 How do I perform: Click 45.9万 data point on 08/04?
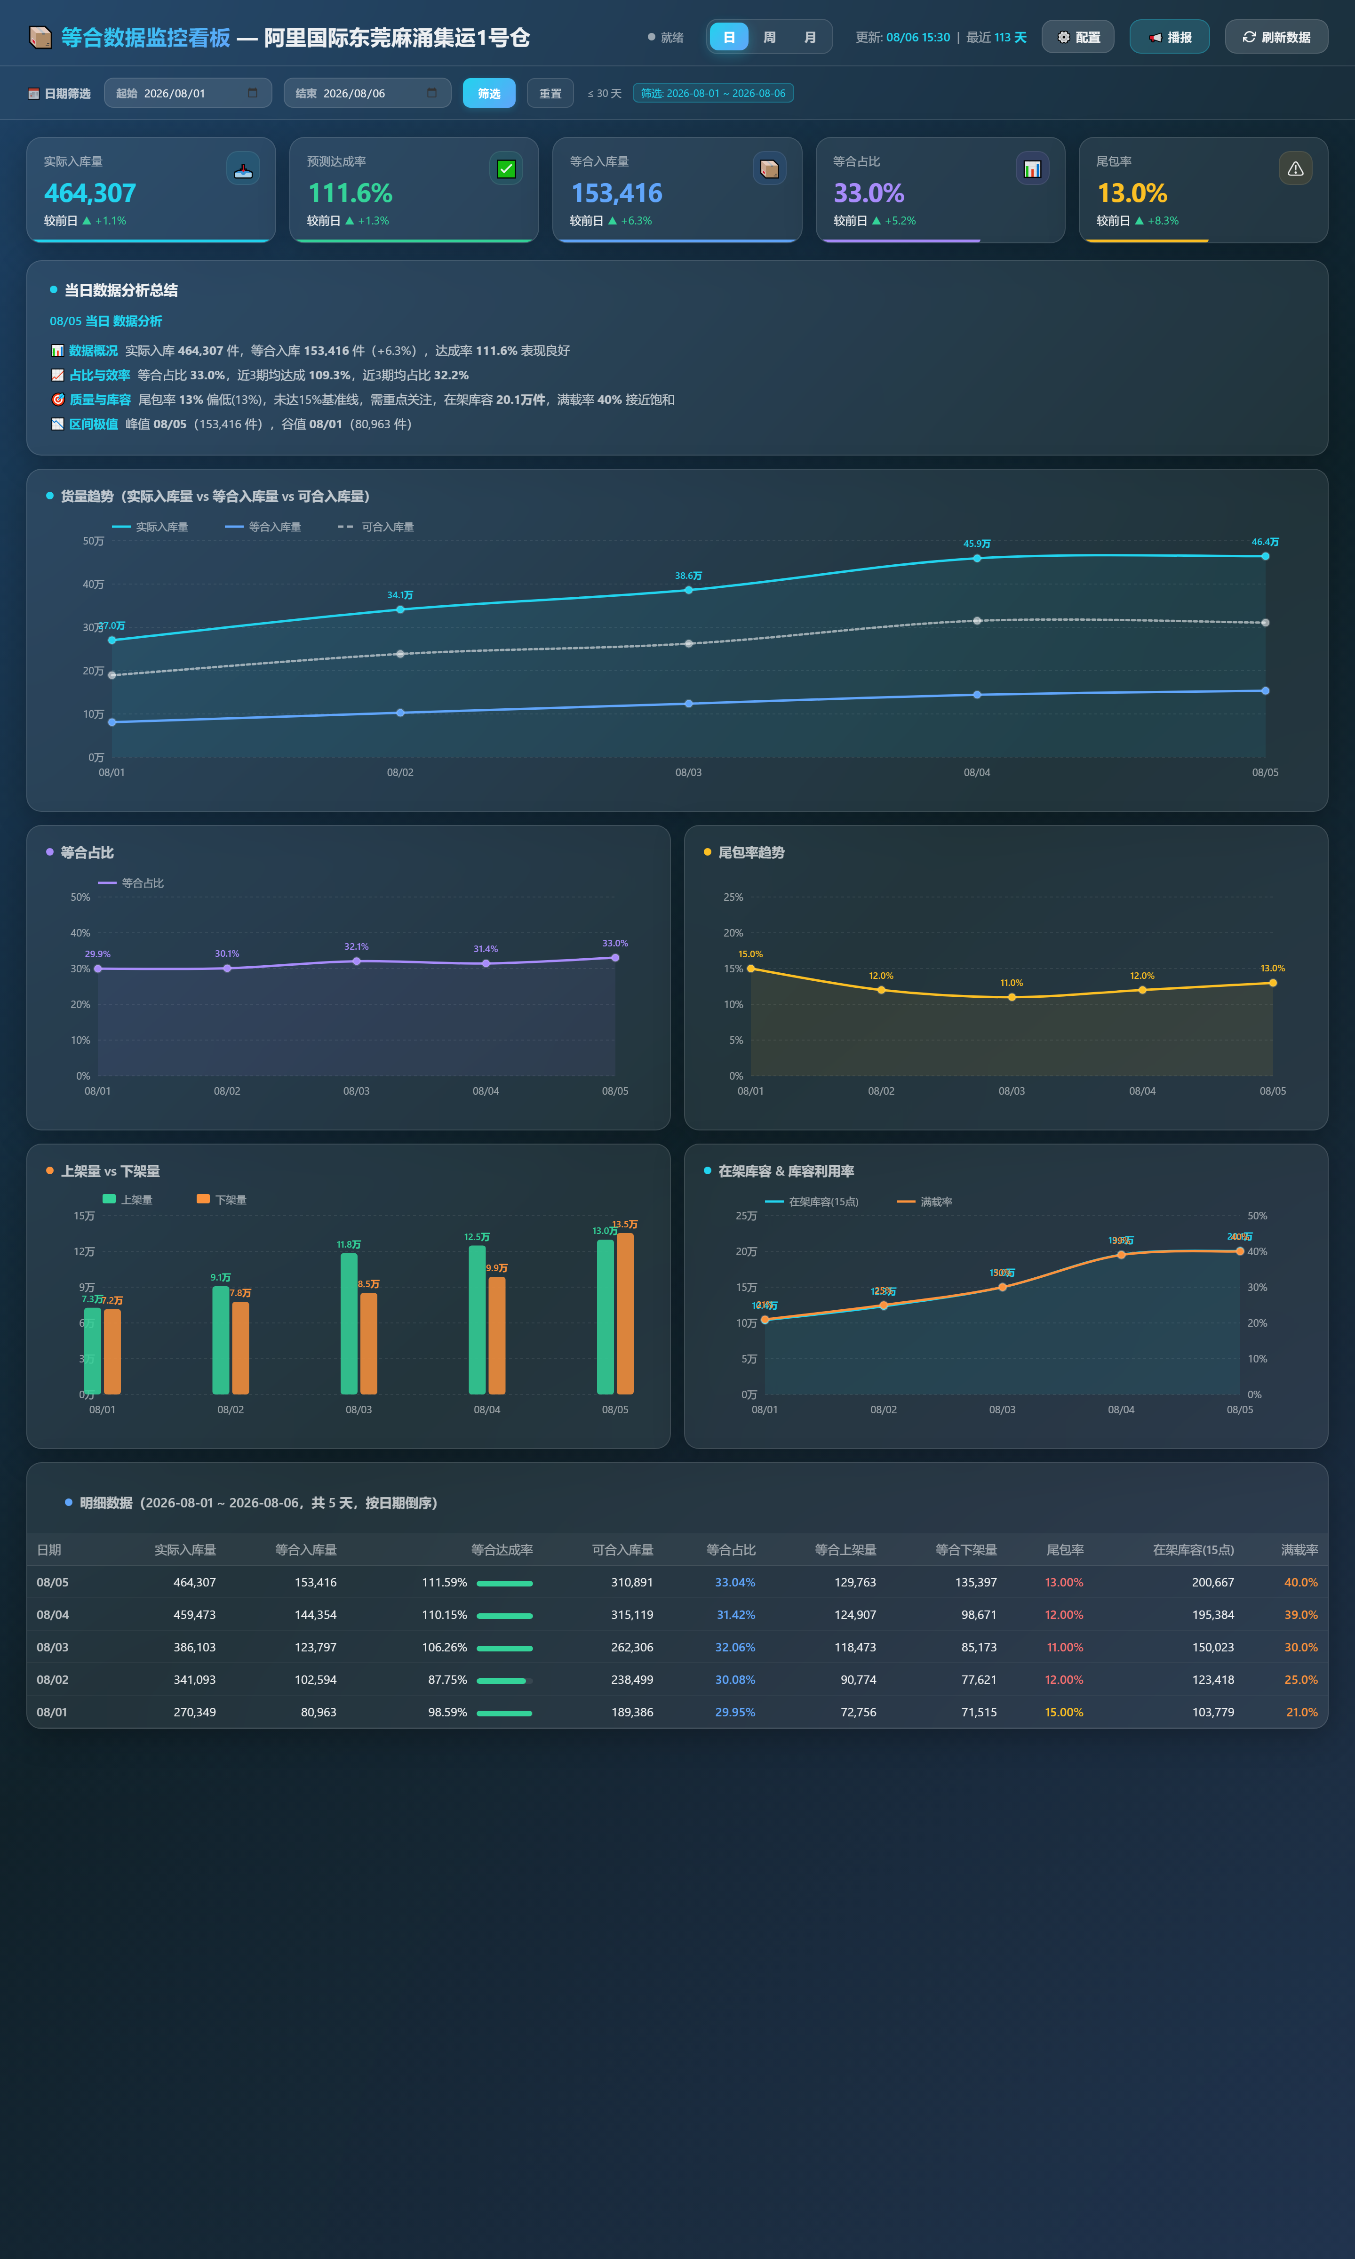977,558
